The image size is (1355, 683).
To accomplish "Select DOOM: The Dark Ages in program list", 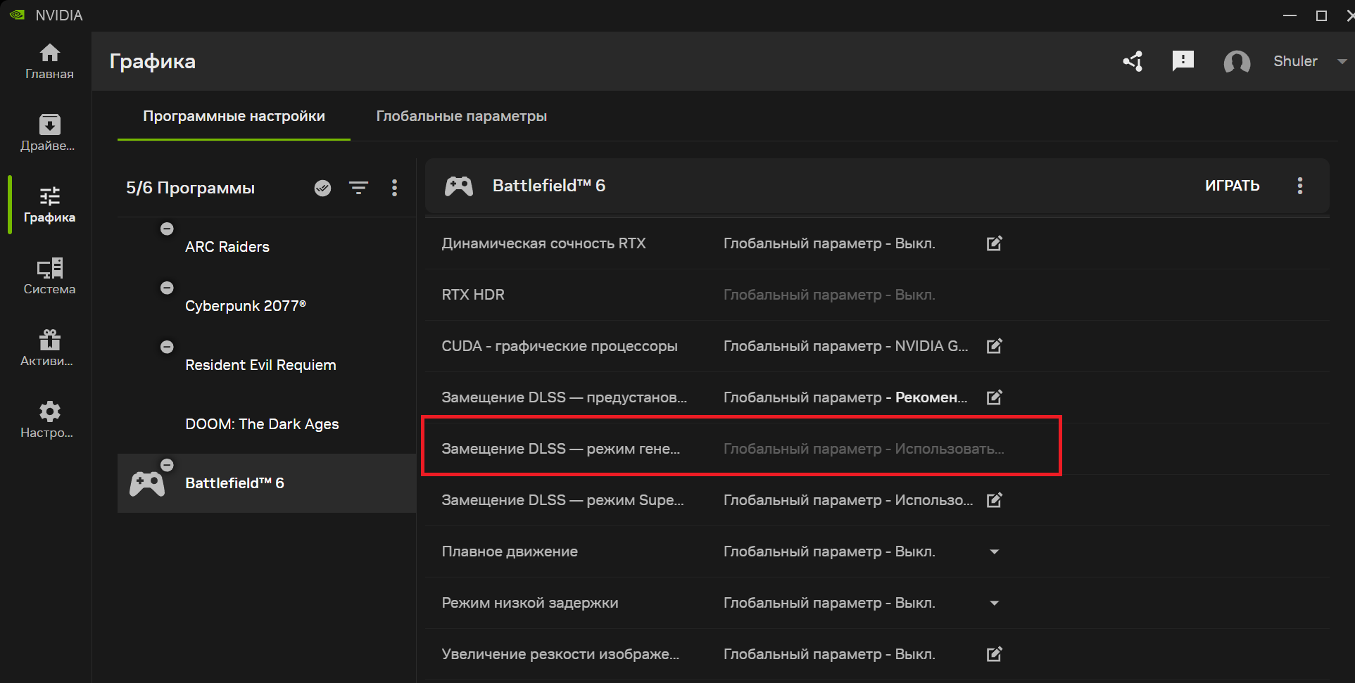I will 262,423.
